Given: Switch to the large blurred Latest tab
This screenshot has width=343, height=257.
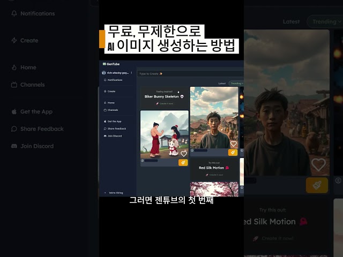Looking at the screenshot, I should tap(291, 21).
